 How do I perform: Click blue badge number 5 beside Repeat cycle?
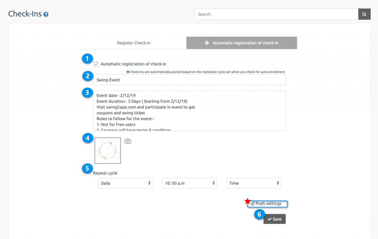pyautogui.click(x=87, y=169)
